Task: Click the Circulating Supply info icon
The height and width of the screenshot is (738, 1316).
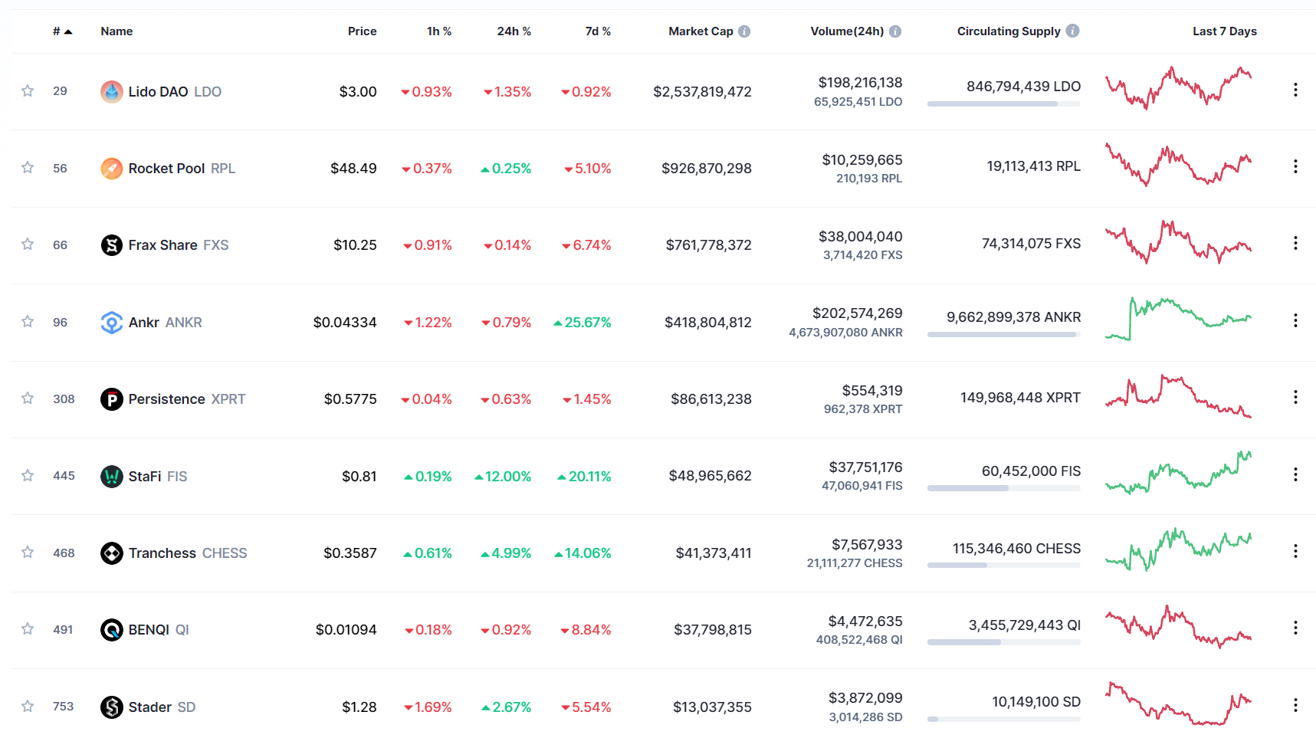Action: tap(1072, 31)
